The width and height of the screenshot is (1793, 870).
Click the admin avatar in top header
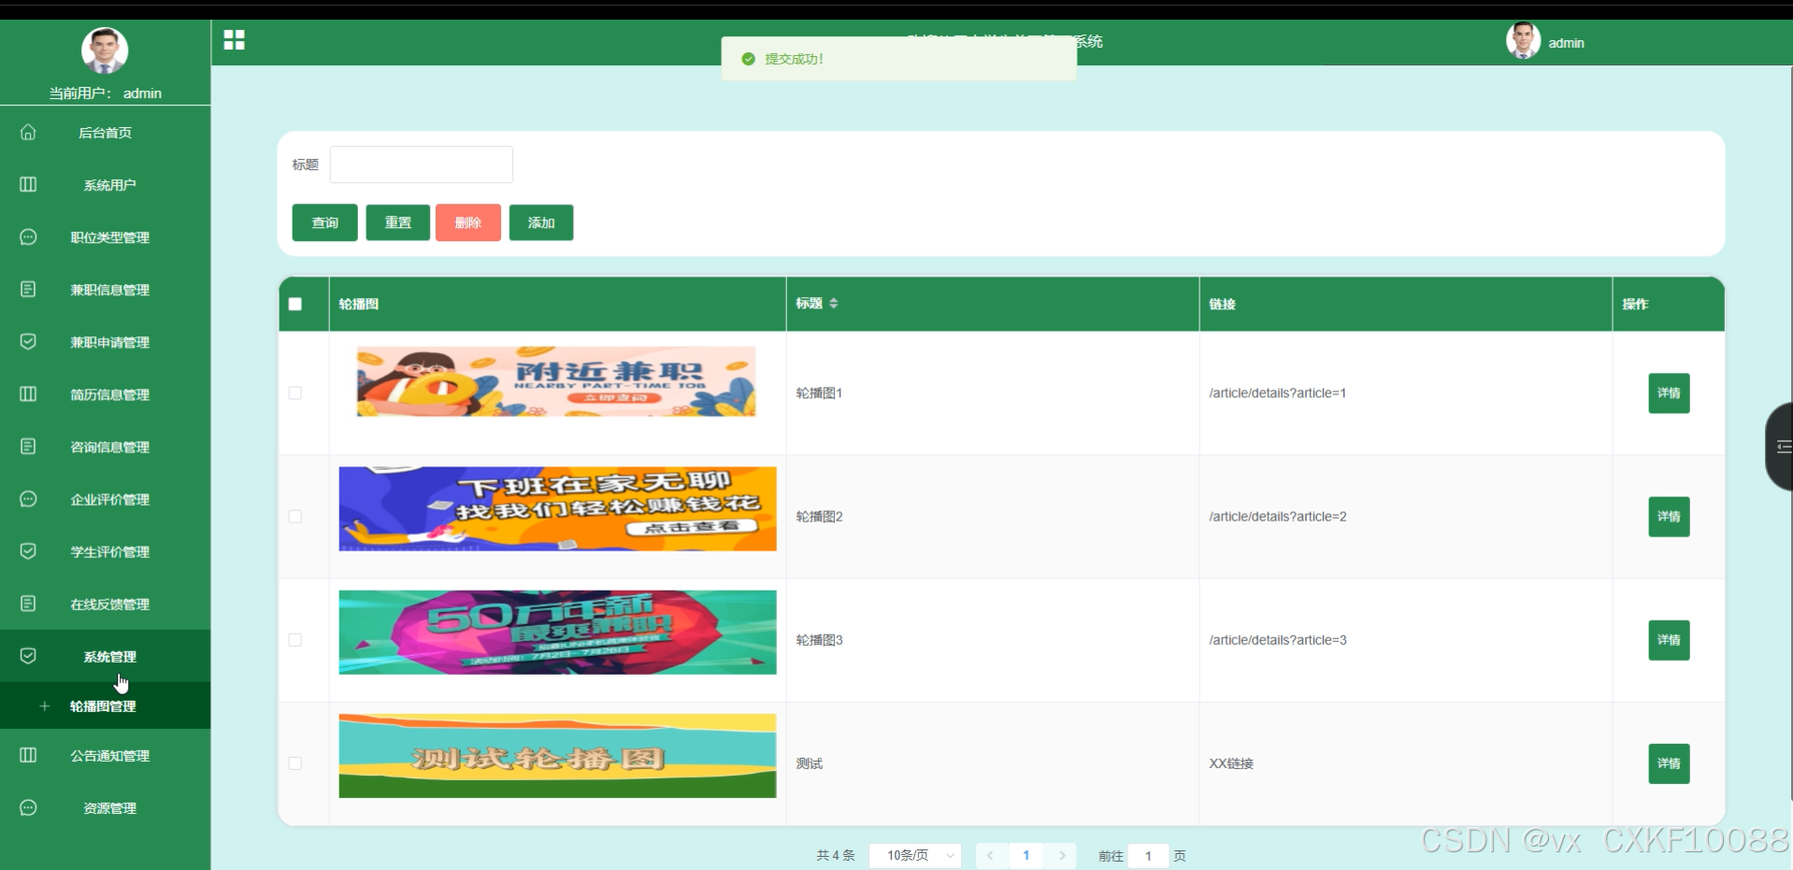tap(1523, 42)
